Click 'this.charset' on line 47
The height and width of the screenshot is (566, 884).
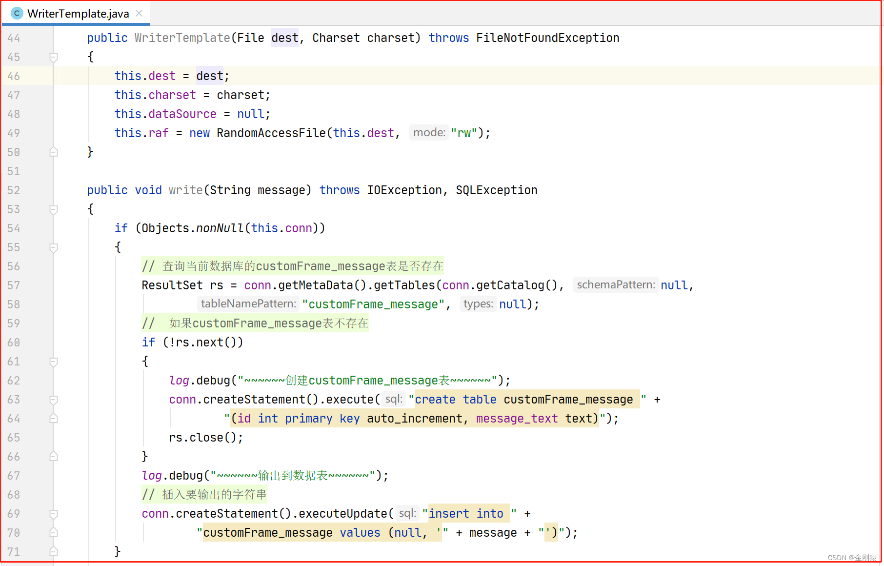pos(155,95)
